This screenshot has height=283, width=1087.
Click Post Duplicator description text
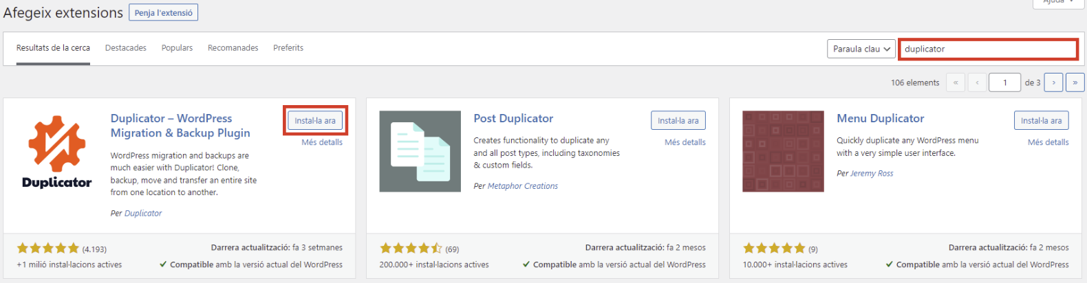[x=546, y=152]
